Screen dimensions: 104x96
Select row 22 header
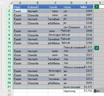click(x=9, y=91)
